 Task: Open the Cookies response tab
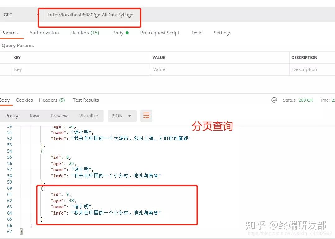pos(24,100)
